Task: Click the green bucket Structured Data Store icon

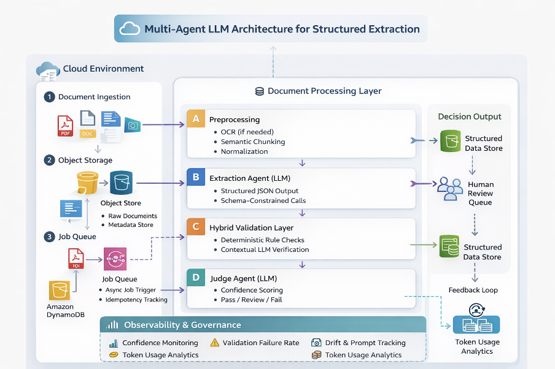Action: point(451,141)
